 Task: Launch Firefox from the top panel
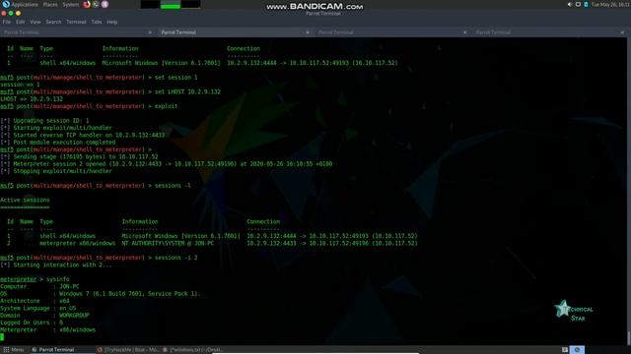(87, 4)
